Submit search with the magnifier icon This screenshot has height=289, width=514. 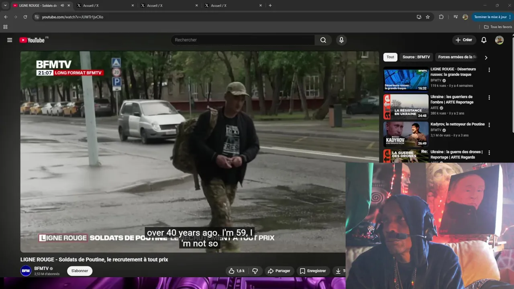tap(323, 40)
